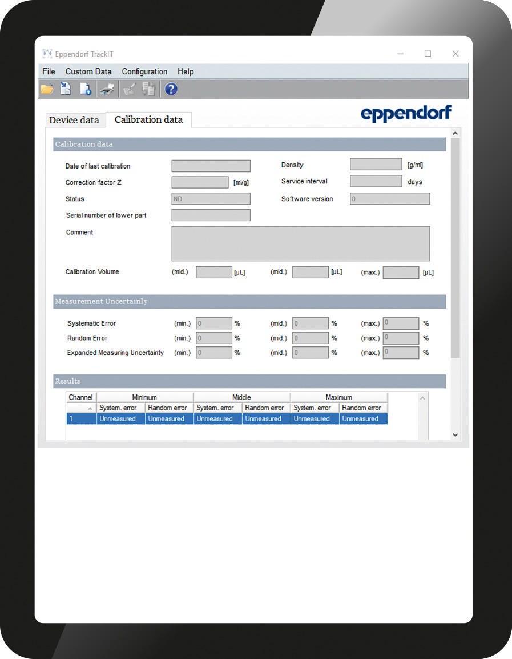The height and width of the screenshot is (659, 512).
Task: Click the Calibration Volume max. field
Action: click(x=401, y=272)
